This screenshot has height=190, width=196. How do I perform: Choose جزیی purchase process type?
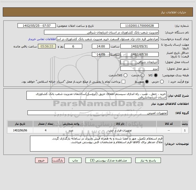pyautogui.click(x=162, y=82)
